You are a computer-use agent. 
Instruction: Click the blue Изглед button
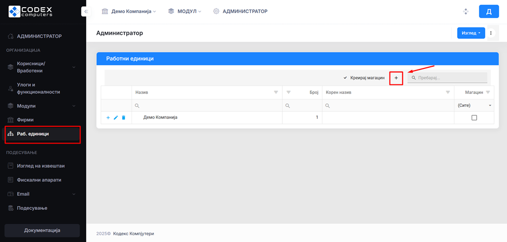471,33
